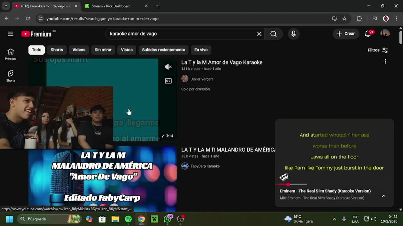Click the taskbar Búsqueda box
Viewport: 403px width, 226px height.
click(x=49, y=219)
